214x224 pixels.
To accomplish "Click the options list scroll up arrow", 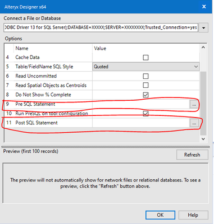I will [x=203, y=48].
